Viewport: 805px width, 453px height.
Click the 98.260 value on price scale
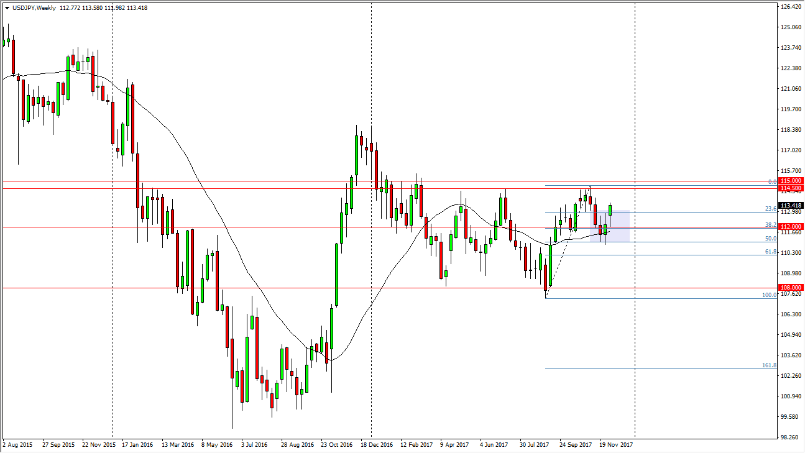(x=791, y=437)
